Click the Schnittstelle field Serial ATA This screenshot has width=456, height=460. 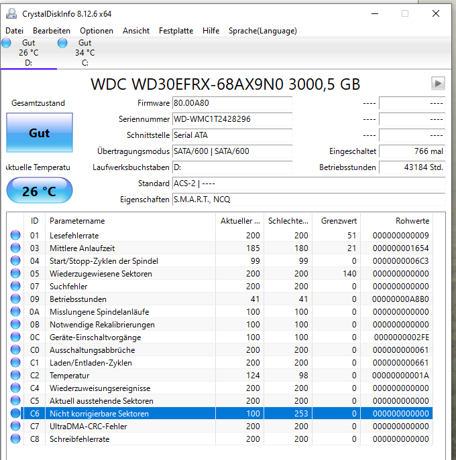(x=232, y=135)
